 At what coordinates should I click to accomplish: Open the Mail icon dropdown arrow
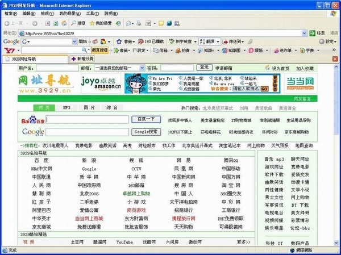[x=133, y=23]
